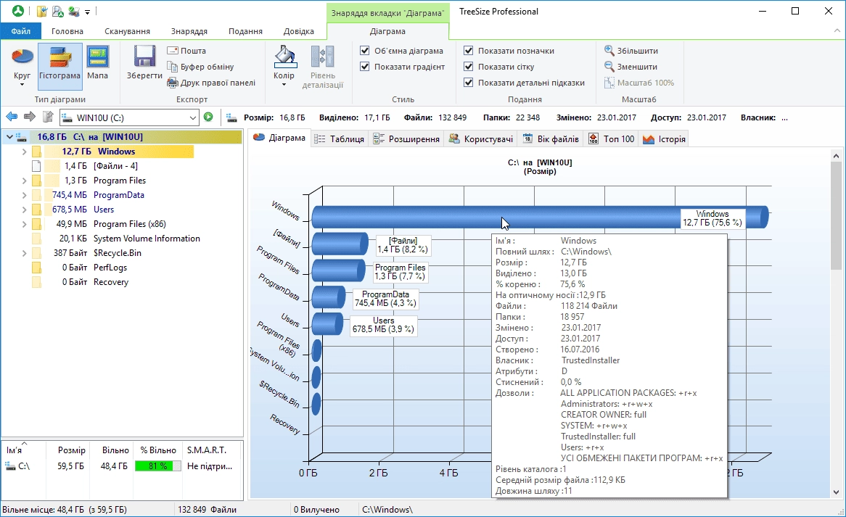Open the Довідка ribbon tab
Image resolution: width=846 pixels, height=517 pixels.
point(299,31)
